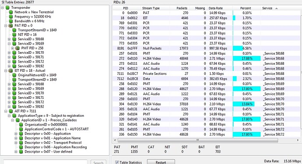The image size is (302, 164).
Task: Click the PID table's horizontal scrollbar thumb
Action: click(197, 140)
